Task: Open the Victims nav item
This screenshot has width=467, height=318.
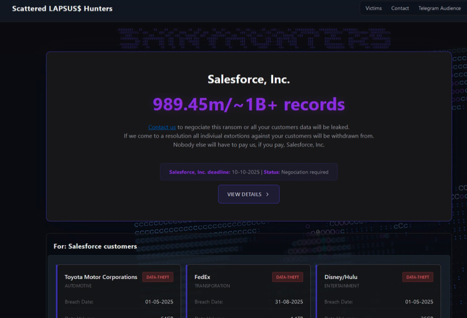Action: 373,9
